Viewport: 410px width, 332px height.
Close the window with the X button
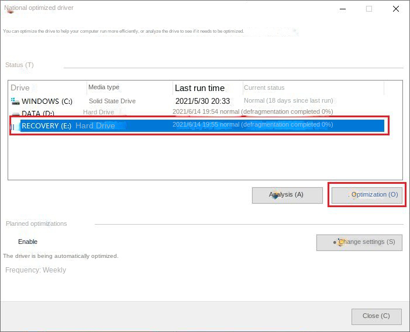tap(395, 9)
